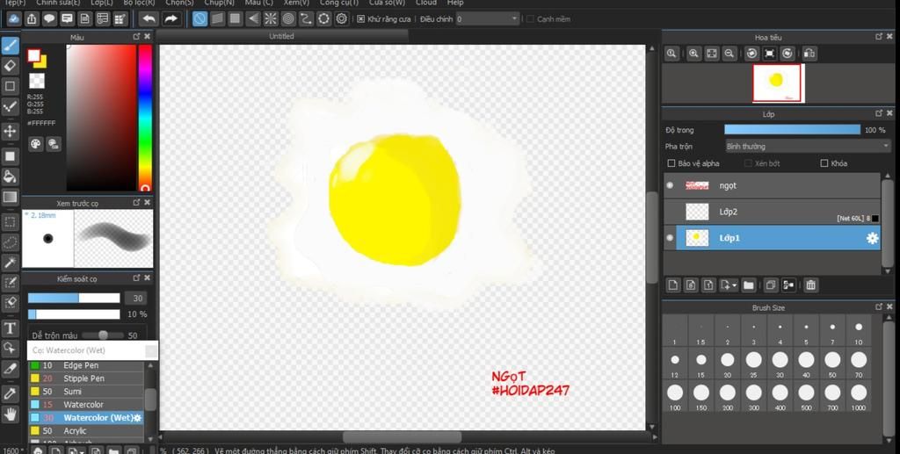
Task: Select the Bucket fill tool
Action: [10, 176]
